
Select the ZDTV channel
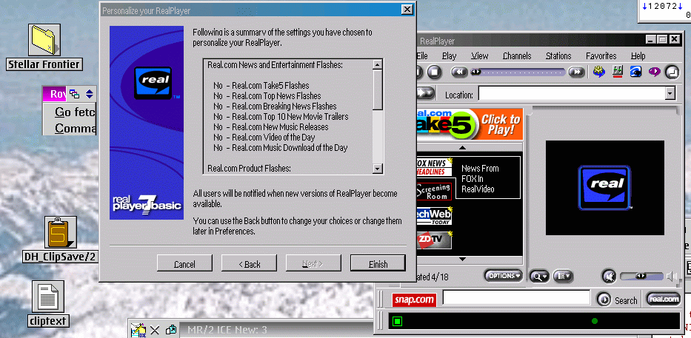click(x=435, y=240)
